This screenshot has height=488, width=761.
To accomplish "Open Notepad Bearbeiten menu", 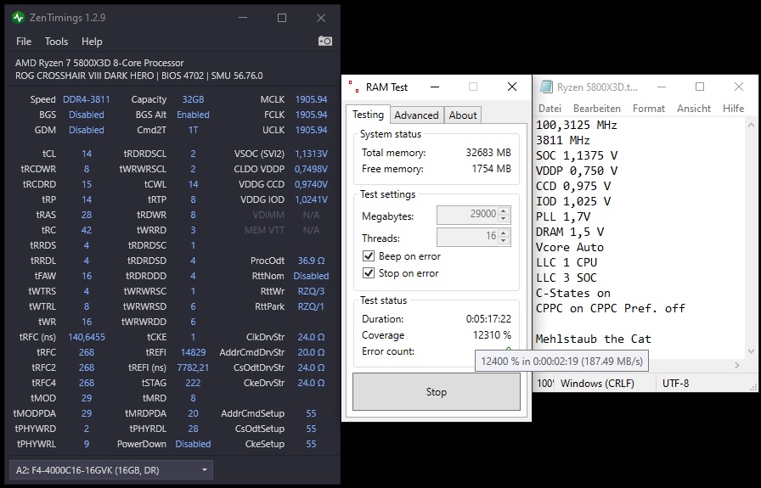I will tap(597, 108).
